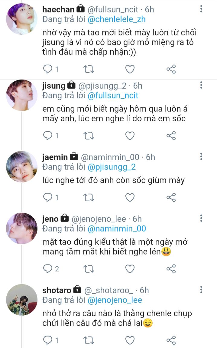This screenshot has height=348, width=217.
Task: Open more options on jaemin's tweet
Action: 201,156
